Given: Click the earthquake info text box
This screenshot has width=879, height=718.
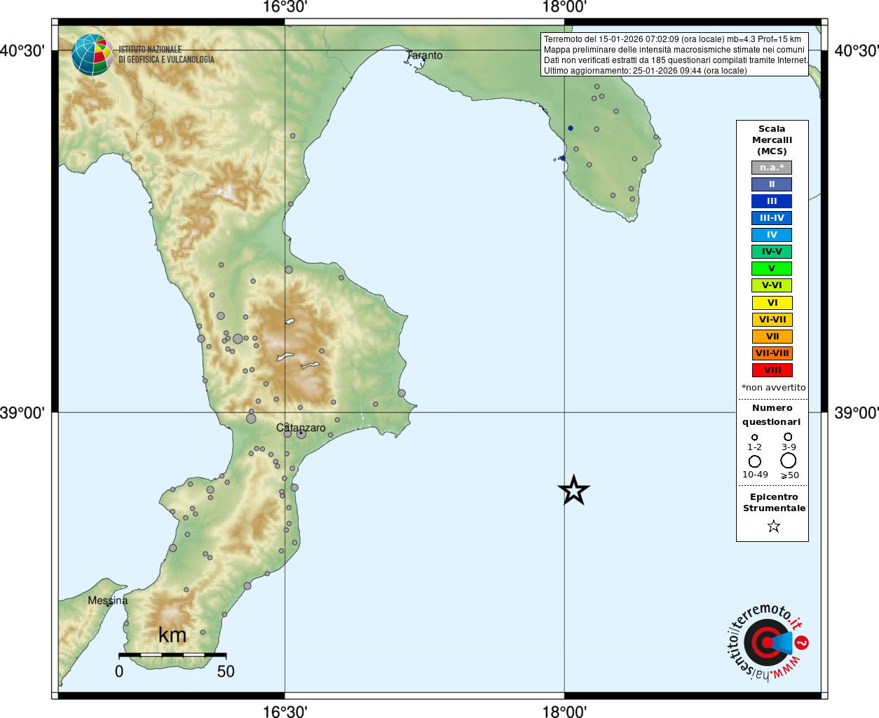Looking at the screenshot, I should 675,55.
